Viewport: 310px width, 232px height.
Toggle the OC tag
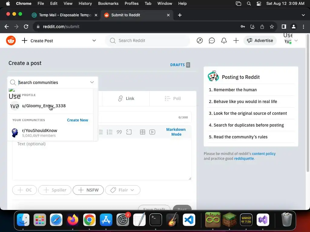click(x=25, y=190)
